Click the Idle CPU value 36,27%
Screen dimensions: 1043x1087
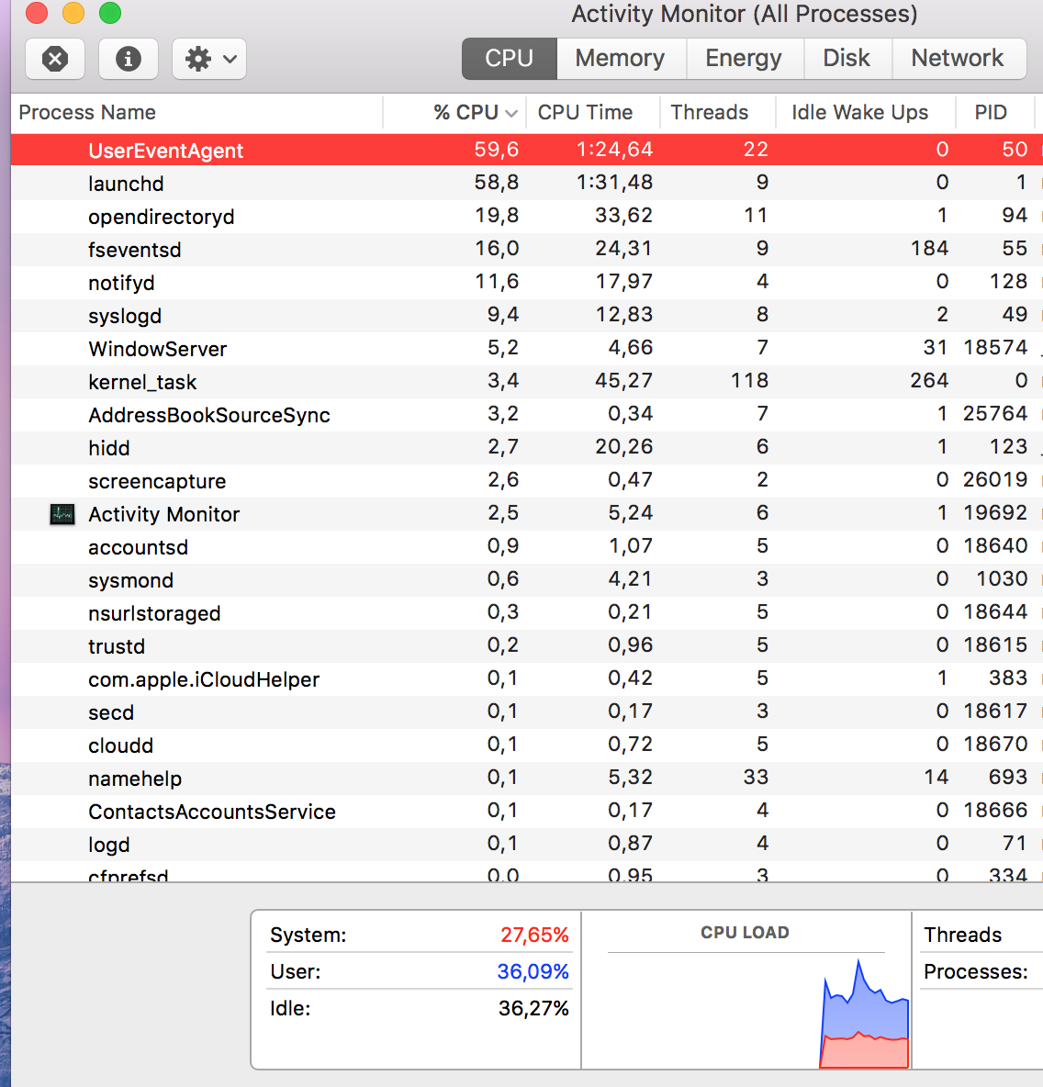coord(533,1008)
